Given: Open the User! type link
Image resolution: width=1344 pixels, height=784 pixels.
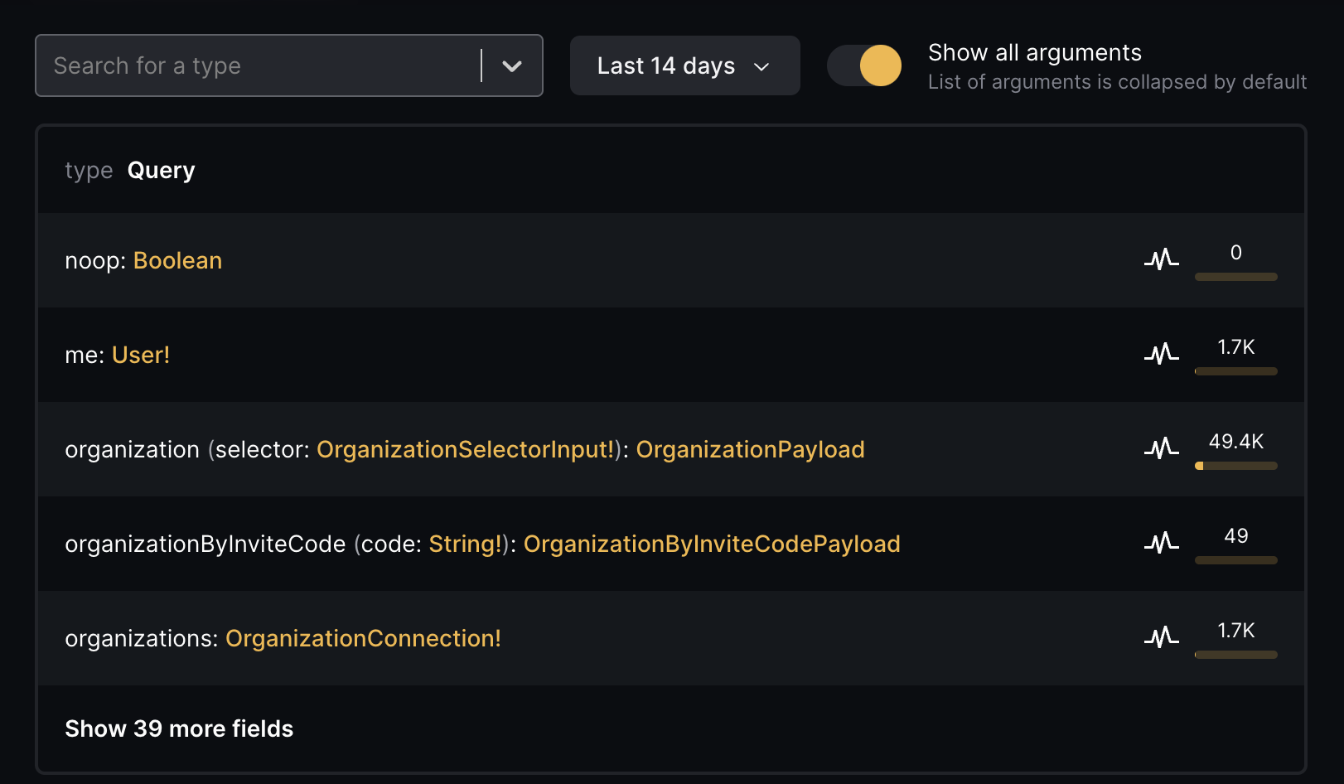Looking at the screenshot, I should click(x=140, y=354).
